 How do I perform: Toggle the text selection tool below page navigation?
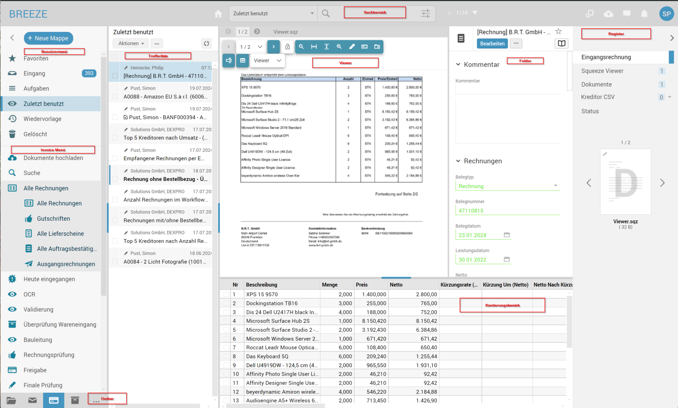point(229,61)
